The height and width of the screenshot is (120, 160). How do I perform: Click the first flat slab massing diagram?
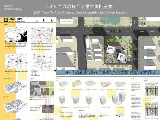pos(63,84)
